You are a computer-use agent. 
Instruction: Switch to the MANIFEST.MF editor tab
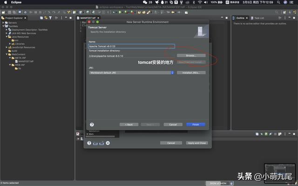coord(88,18)
